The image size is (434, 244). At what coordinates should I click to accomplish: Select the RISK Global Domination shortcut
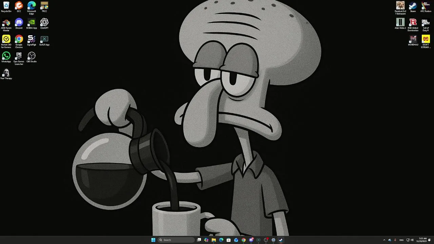tap(413, 25)
